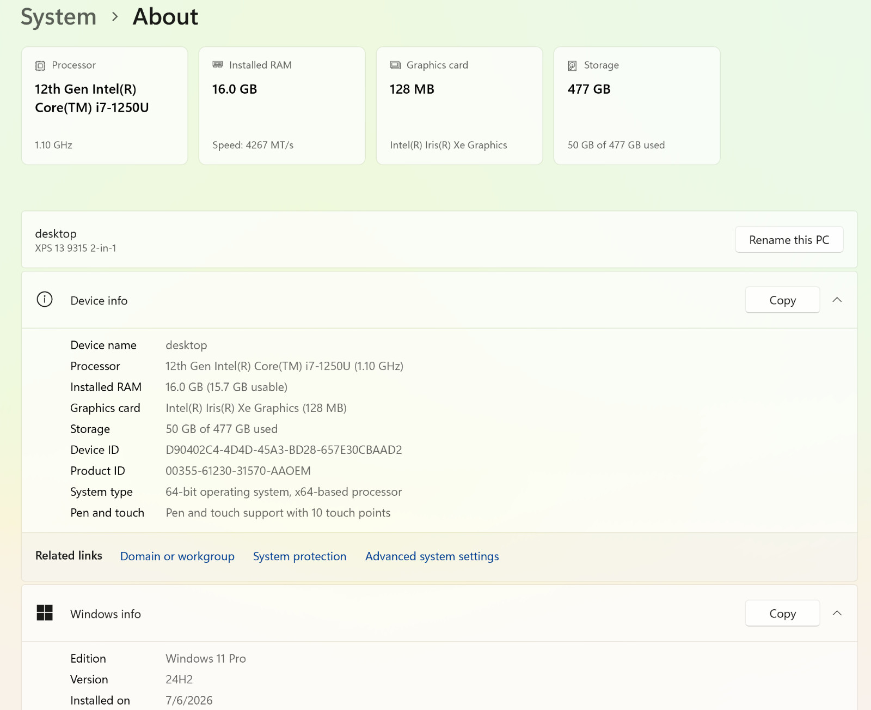Click the Device info circle icon
The width and height of the screenshot is (871, 710).
pos(45,300)
